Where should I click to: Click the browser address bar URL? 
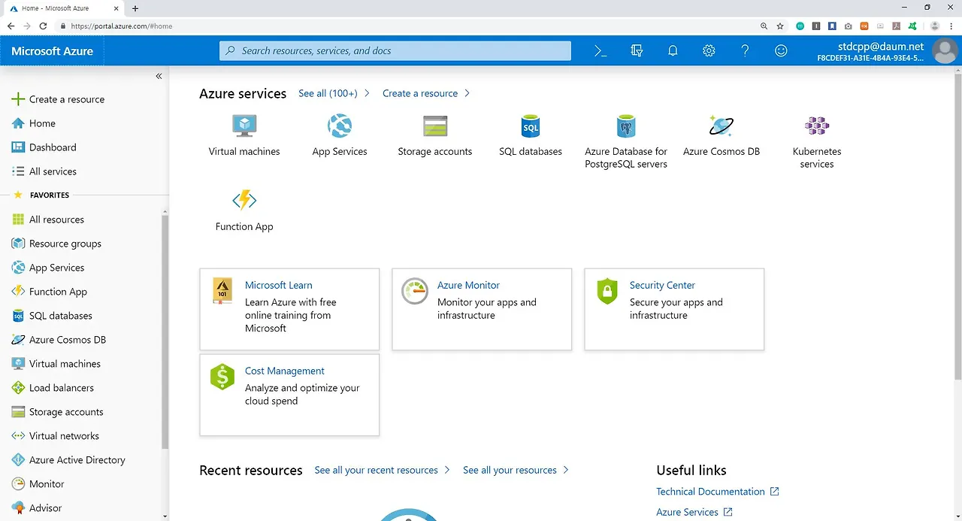pyautogui.click(x=122, y=26)
